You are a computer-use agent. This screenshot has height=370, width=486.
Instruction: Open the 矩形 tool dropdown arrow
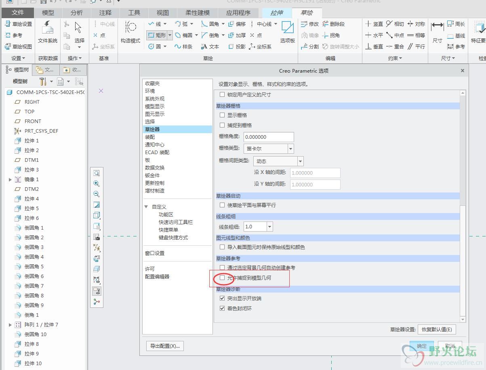(170, 35)
